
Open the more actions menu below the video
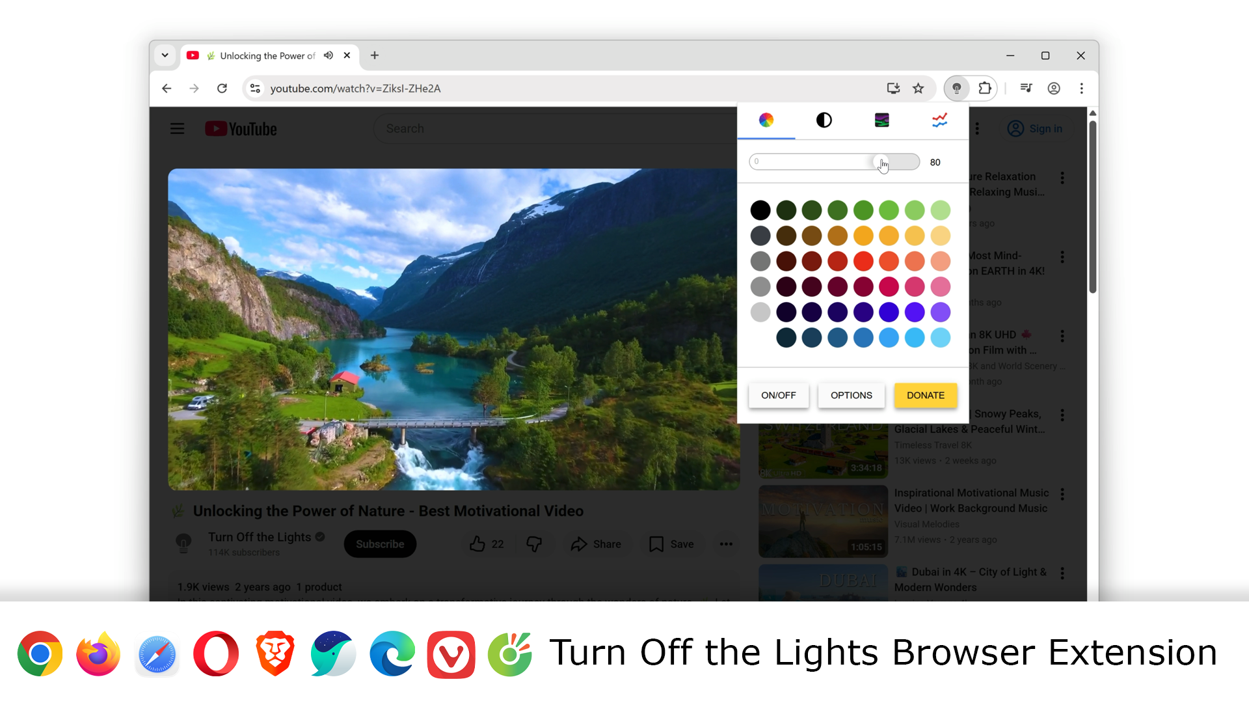726,544
